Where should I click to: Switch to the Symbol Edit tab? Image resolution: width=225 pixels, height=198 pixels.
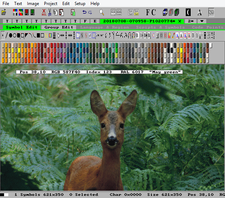click(22, 27)
